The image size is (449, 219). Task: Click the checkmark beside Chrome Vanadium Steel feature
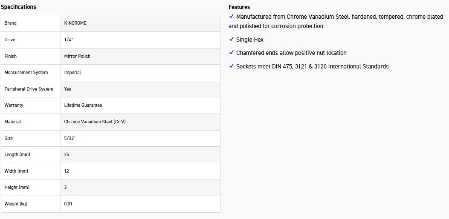pos(232,16)
